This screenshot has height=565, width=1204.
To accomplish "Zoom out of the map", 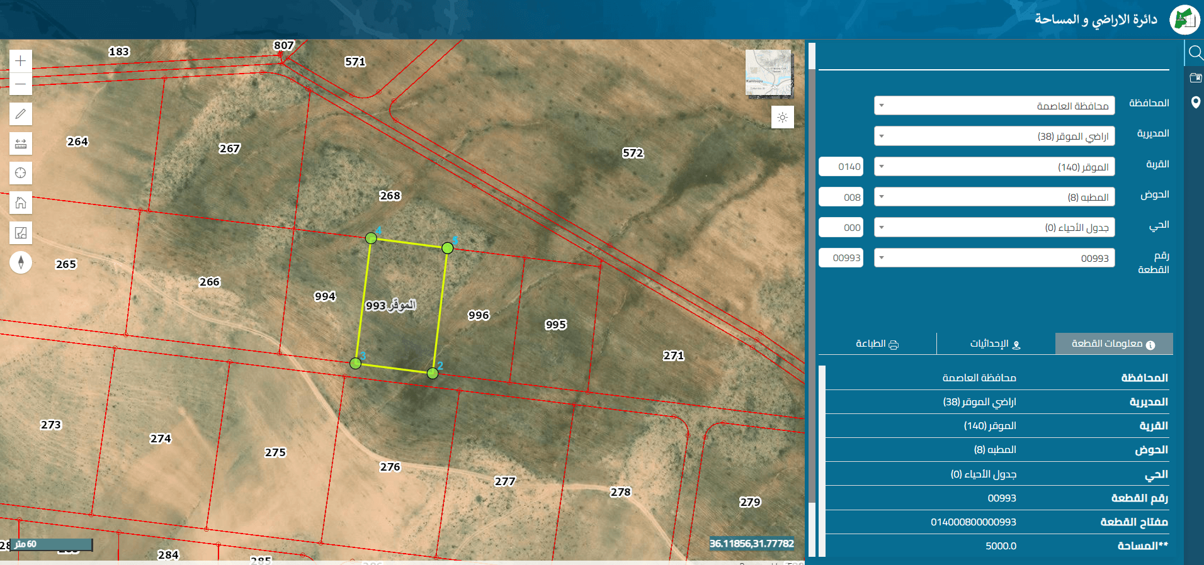I will (21, 84).
